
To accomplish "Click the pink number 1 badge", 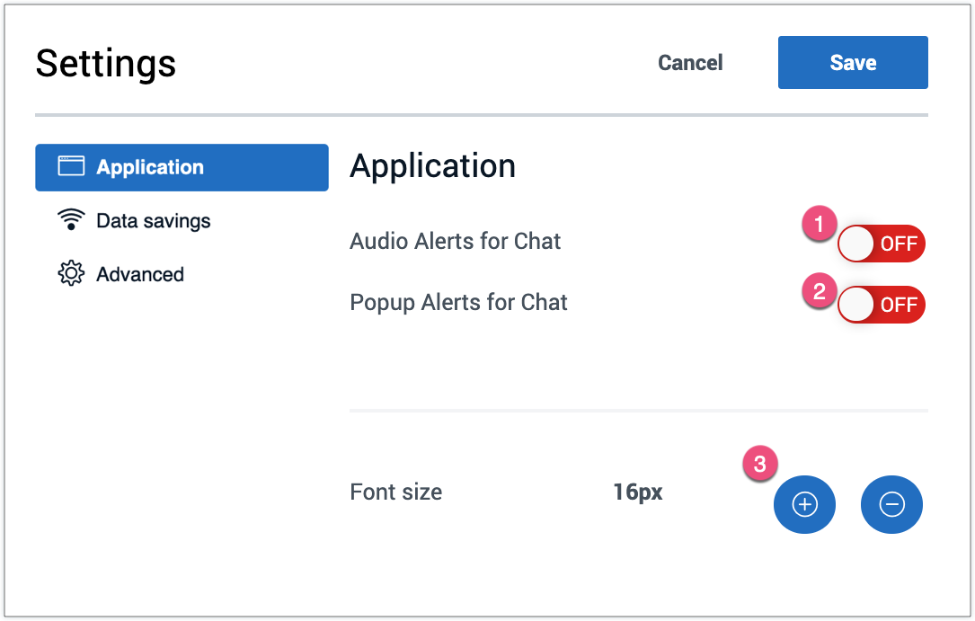I will (x=819, y=224).
